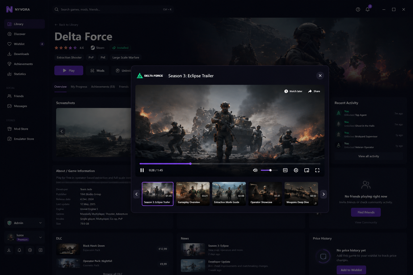The width and height of the screenshot is (413, 275).
Task: Click the Installed status badge
Action: [120, 48]
